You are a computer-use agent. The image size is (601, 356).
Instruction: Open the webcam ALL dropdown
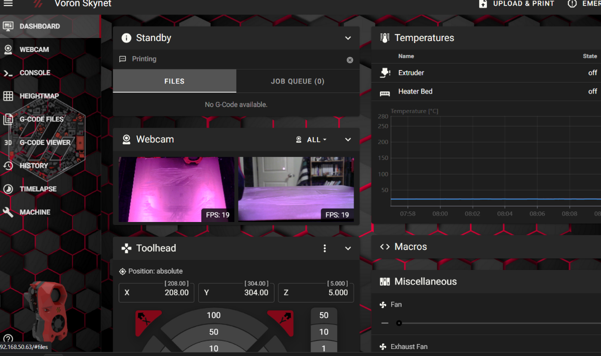[312, 139]
